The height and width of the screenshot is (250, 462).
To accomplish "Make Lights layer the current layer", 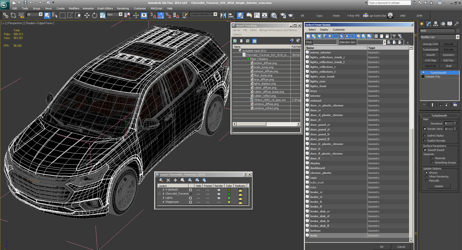I will 190,198.
